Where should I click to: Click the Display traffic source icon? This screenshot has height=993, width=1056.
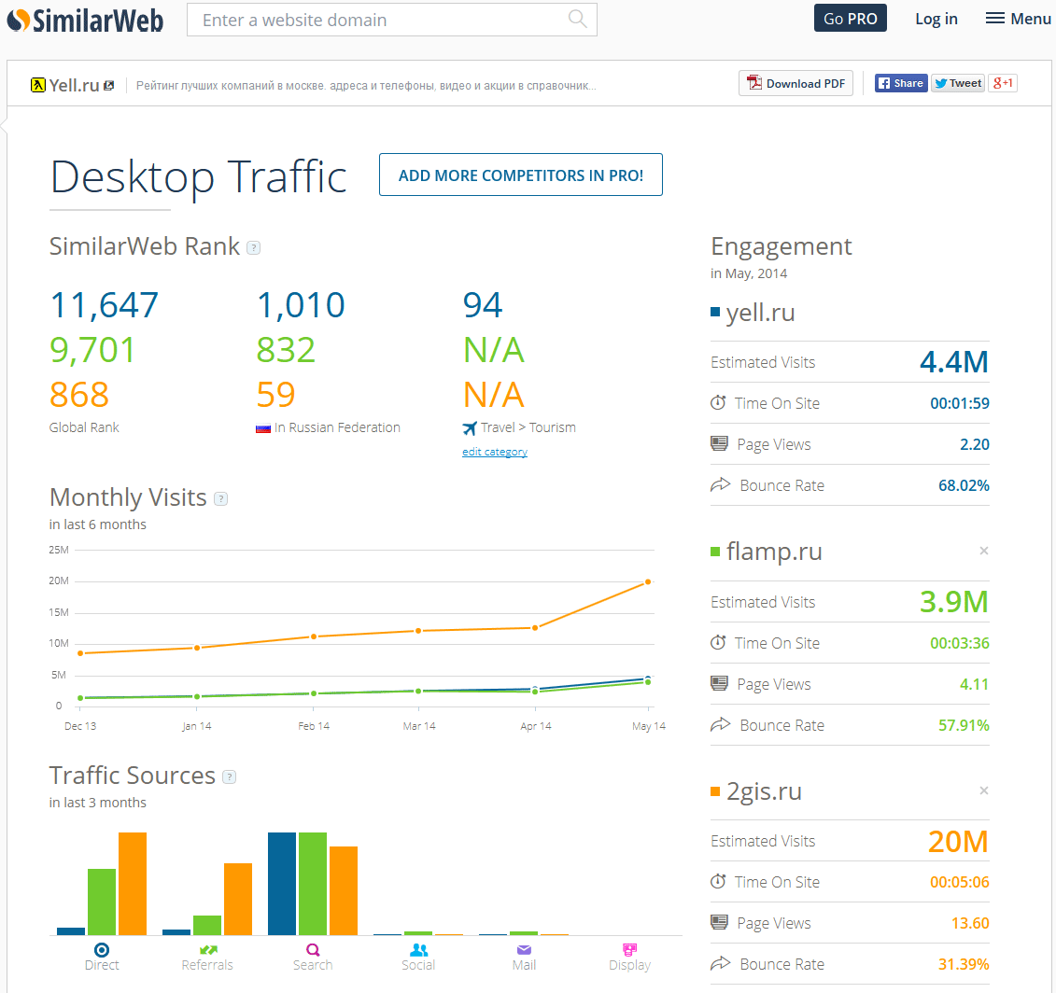click(x=629, y=950)
